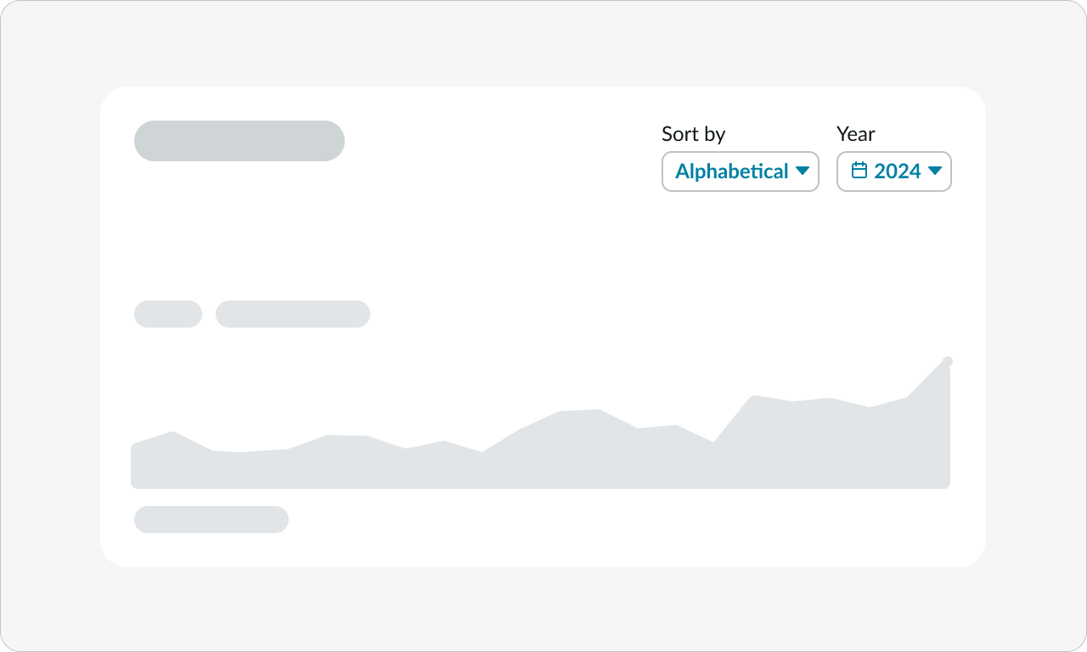Click the short placeholder pill above the chart
Viewport: 1087px width, 652px height.
(167, 314)
